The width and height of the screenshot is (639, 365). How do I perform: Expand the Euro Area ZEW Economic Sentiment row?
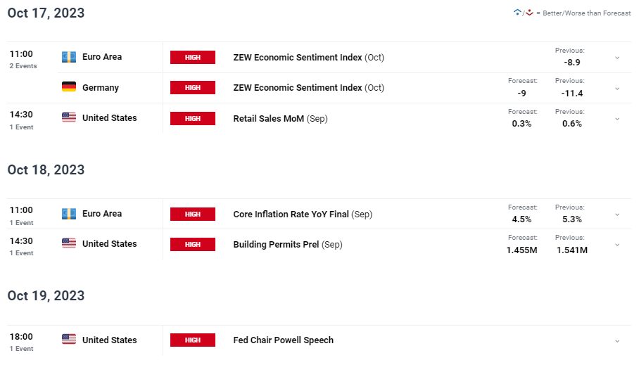(x=617, y=58)
